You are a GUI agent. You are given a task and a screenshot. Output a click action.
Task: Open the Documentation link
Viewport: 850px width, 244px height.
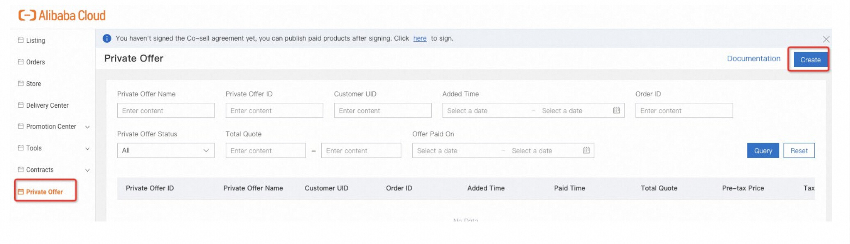point(753,59)
